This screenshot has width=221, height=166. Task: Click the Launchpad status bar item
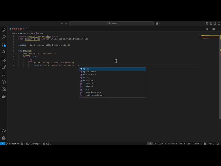tap(33, 144)
